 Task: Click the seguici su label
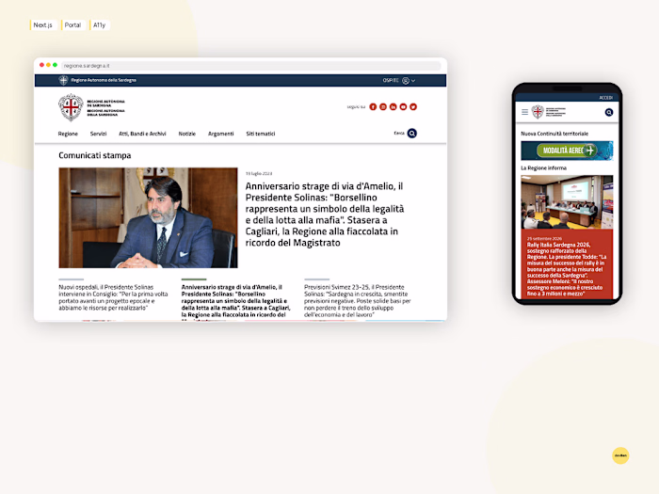(x=356, y=106)
